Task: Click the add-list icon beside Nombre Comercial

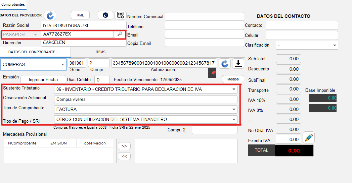Action: coord(120,15)
